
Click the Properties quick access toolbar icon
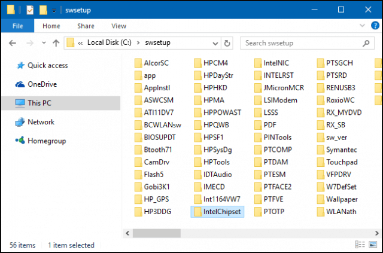(x=30, y=10)
